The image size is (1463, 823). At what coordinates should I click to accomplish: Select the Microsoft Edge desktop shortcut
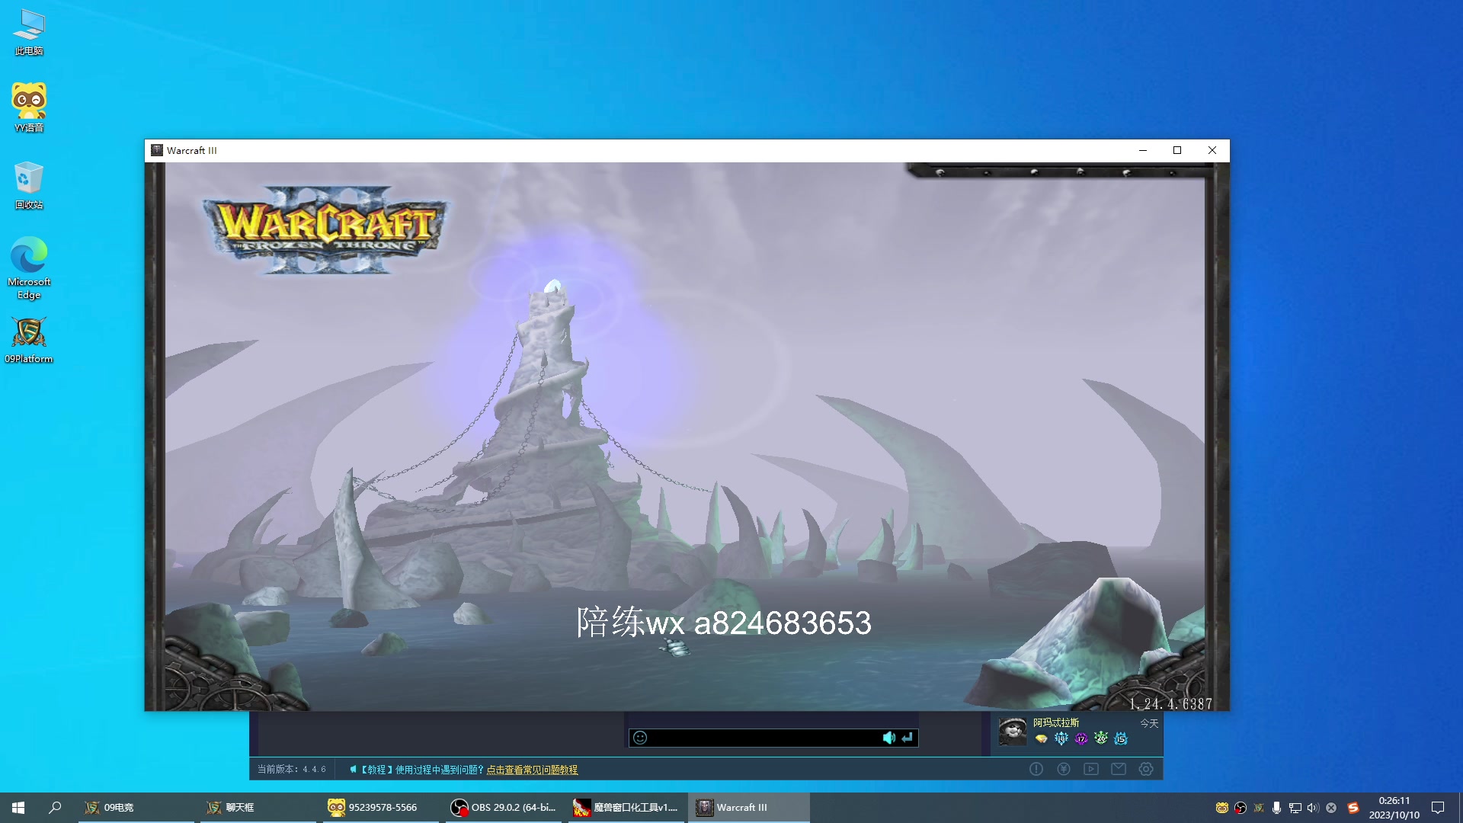tap(29, 268)
